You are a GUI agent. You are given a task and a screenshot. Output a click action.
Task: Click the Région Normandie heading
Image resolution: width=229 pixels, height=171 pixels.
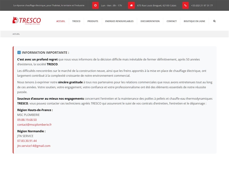pyautogui.click(x=31, y=131)
